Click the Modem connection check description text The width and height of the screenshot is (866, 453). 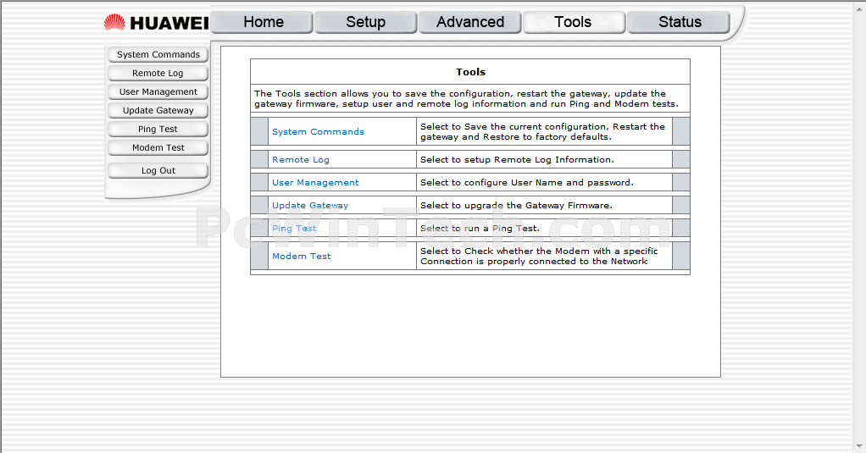(x=539, y=256)
